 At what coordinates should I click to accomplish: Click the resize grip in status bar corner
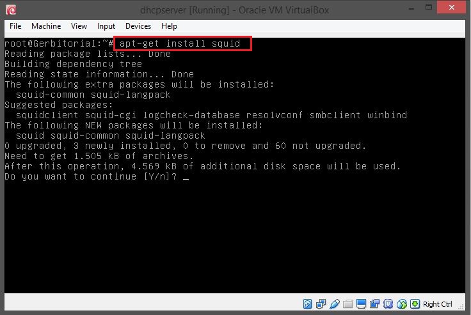coord(461,306)
